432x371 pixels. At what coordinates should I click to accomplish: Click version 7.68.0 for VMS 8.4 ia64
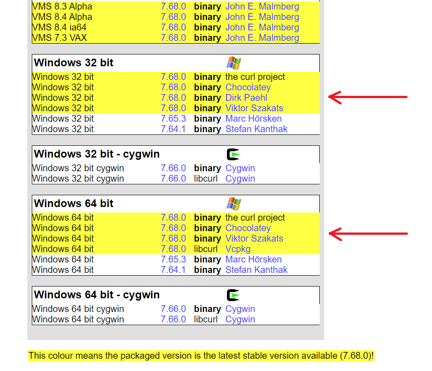[x=173, y=27]
